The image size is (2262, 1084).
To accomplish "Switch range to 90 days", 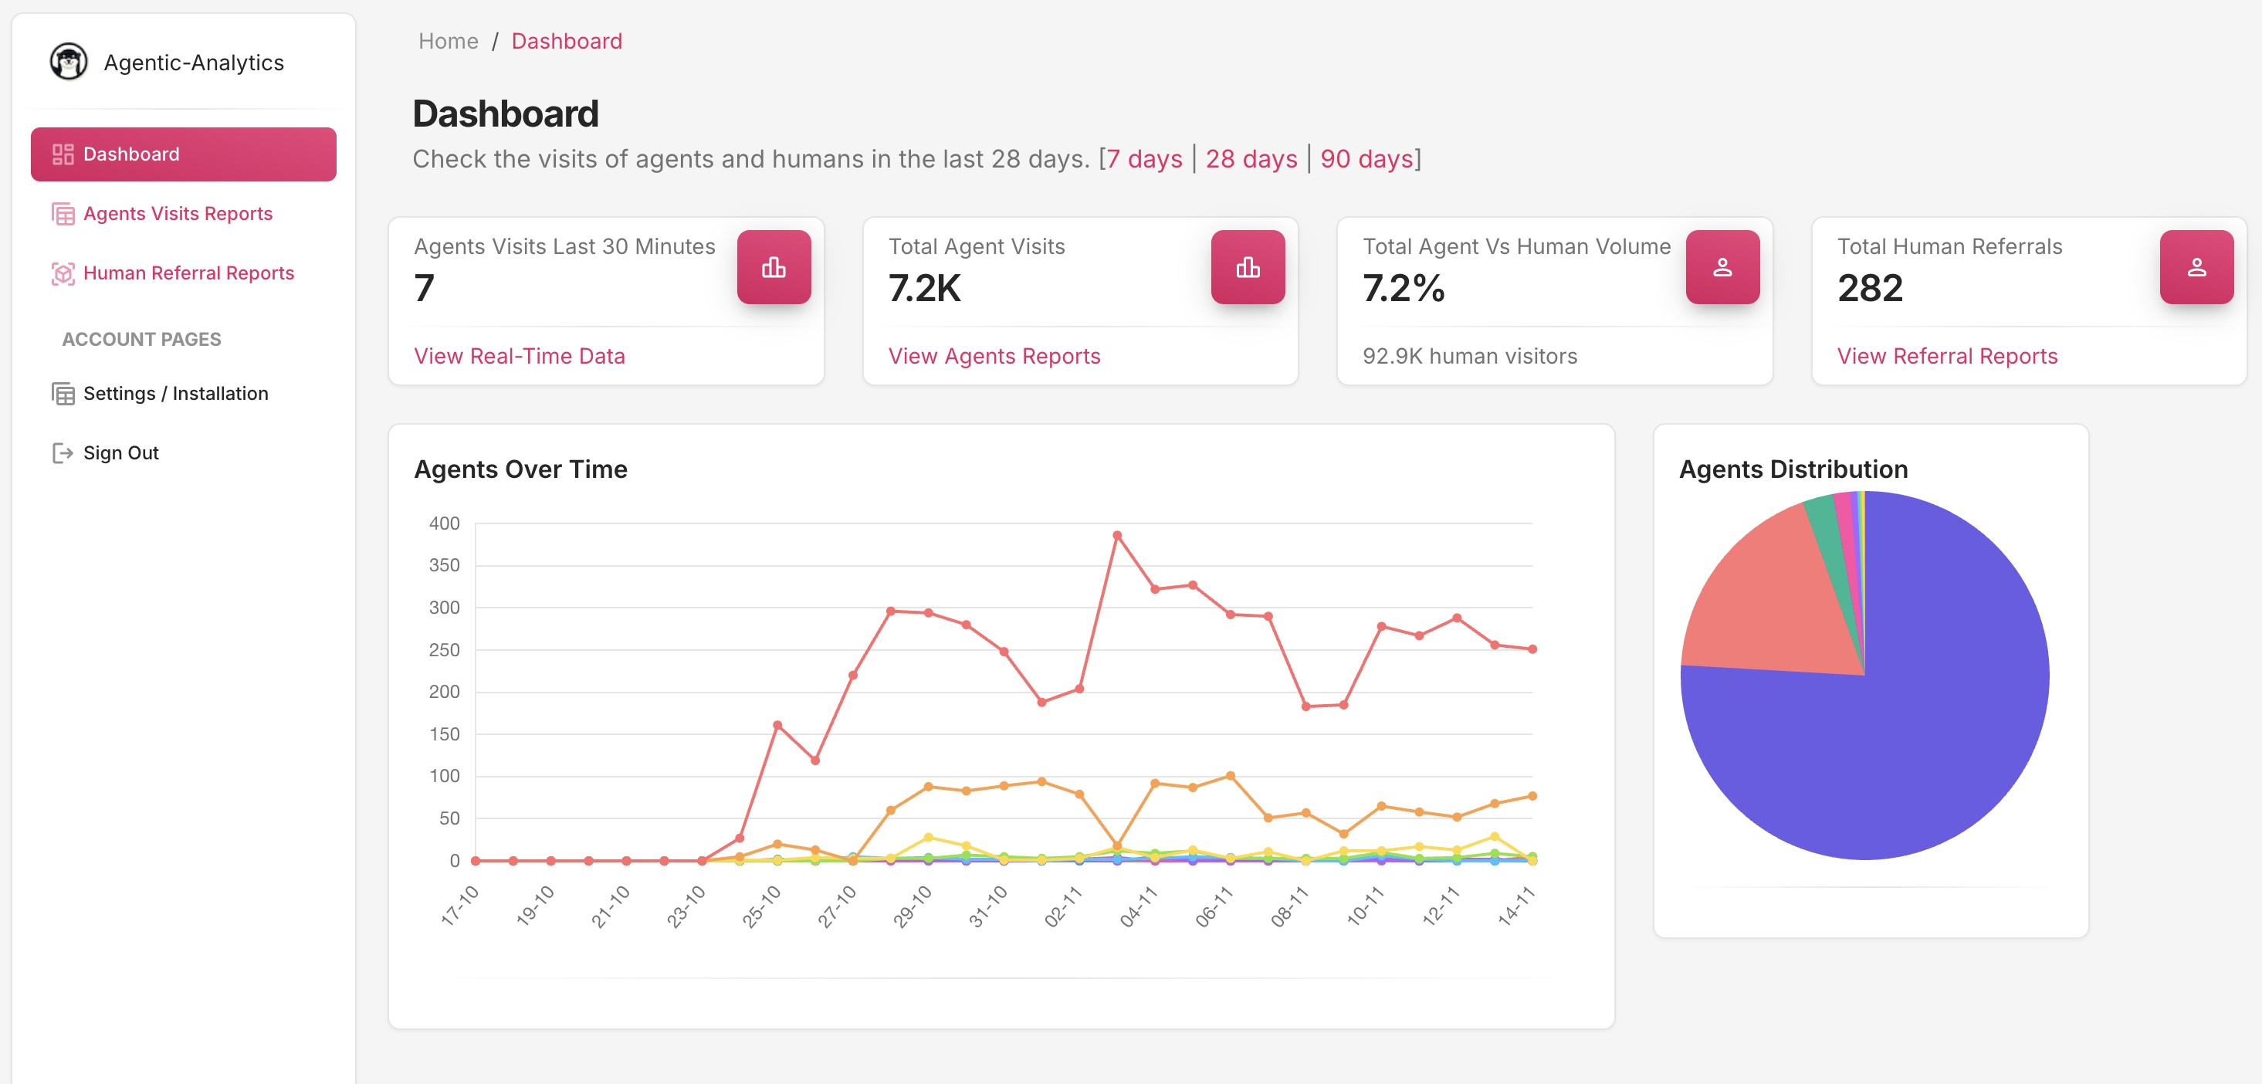I will point(1366,159).
